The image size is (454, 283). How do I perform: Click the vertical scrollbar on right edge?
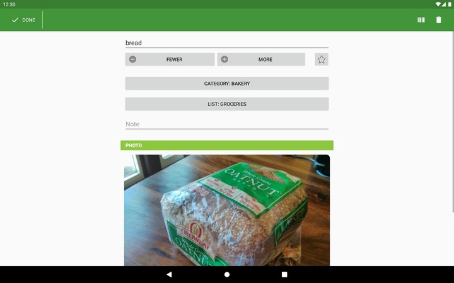(453, 122)
